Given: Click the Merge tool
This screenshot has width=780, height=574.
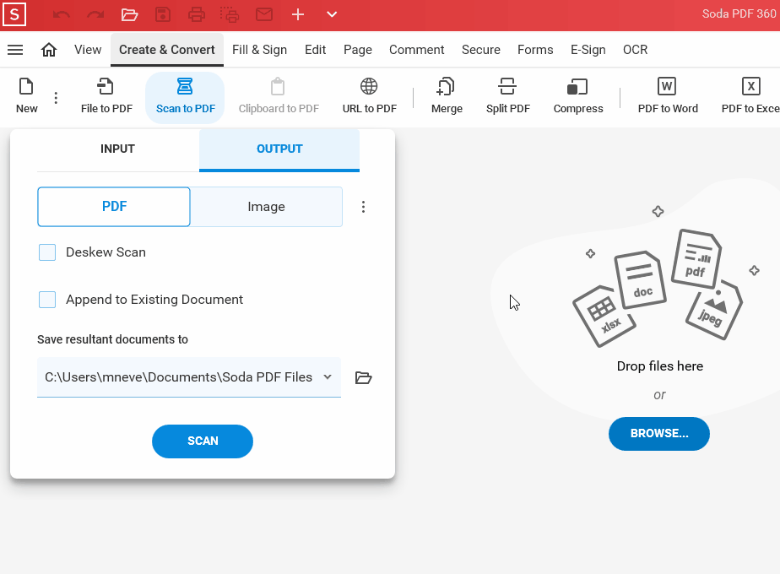Looking at the screenshot, I should click(447, 96).
